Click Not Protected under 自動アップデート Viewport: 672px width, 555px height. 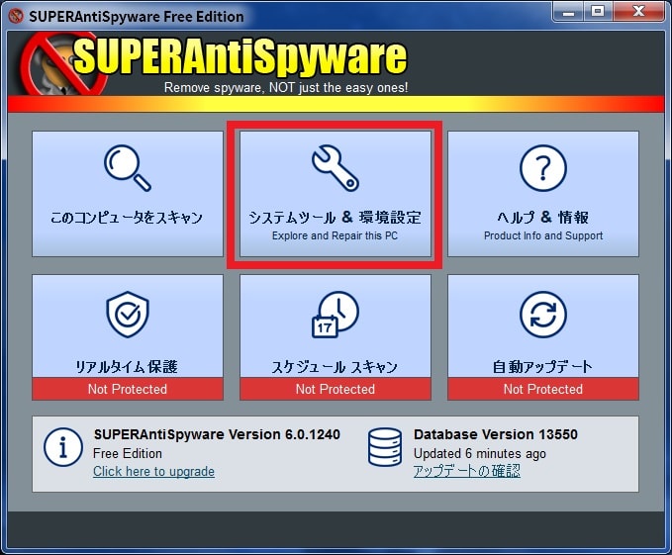point(543,389)
